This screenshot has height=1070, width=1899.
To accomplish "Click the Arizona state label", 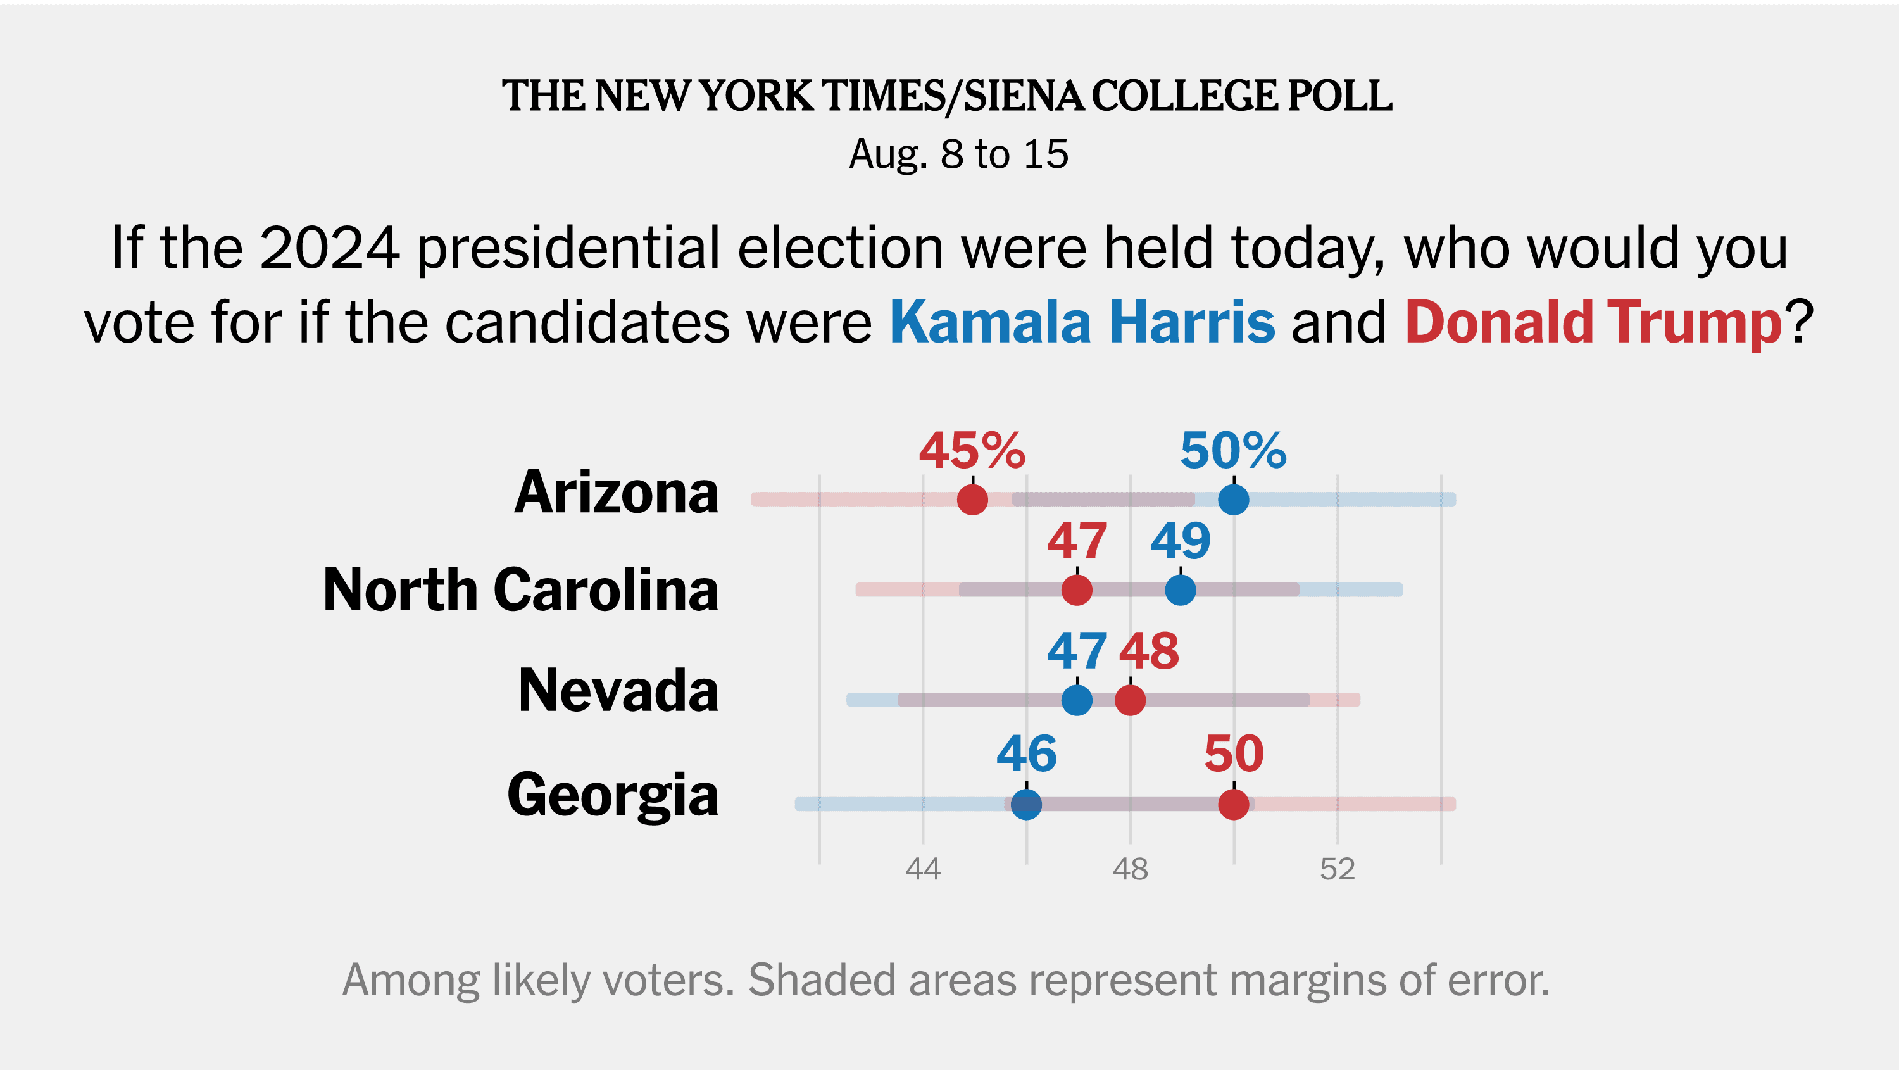I will 617,493.
